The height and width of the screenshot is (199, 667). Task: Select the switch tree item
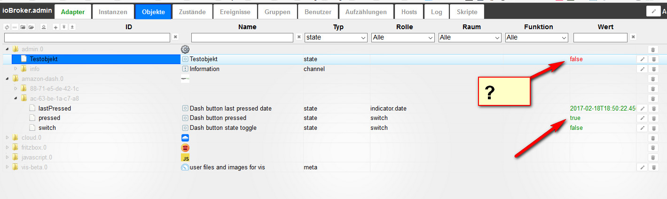click(x=47, y=128)
